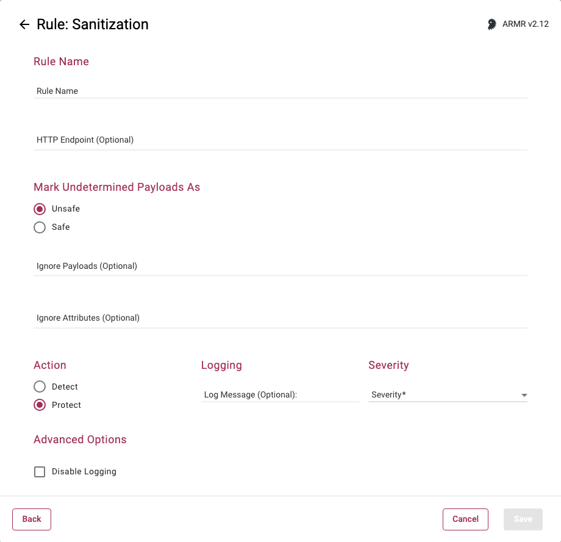561x542 pixels.
Task: Click the Rule: Sanitization page title
Action: tap(93, 24)
